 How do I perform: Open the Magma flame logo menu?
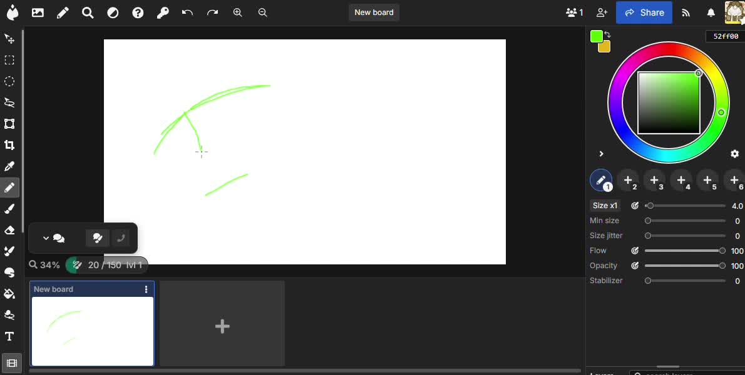(13, 12)
